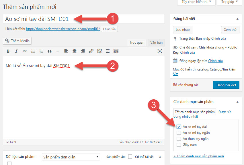Check the Áo sơ mi tay ngắn category
This screenshot has height=165, width=244.
(179, 133)
